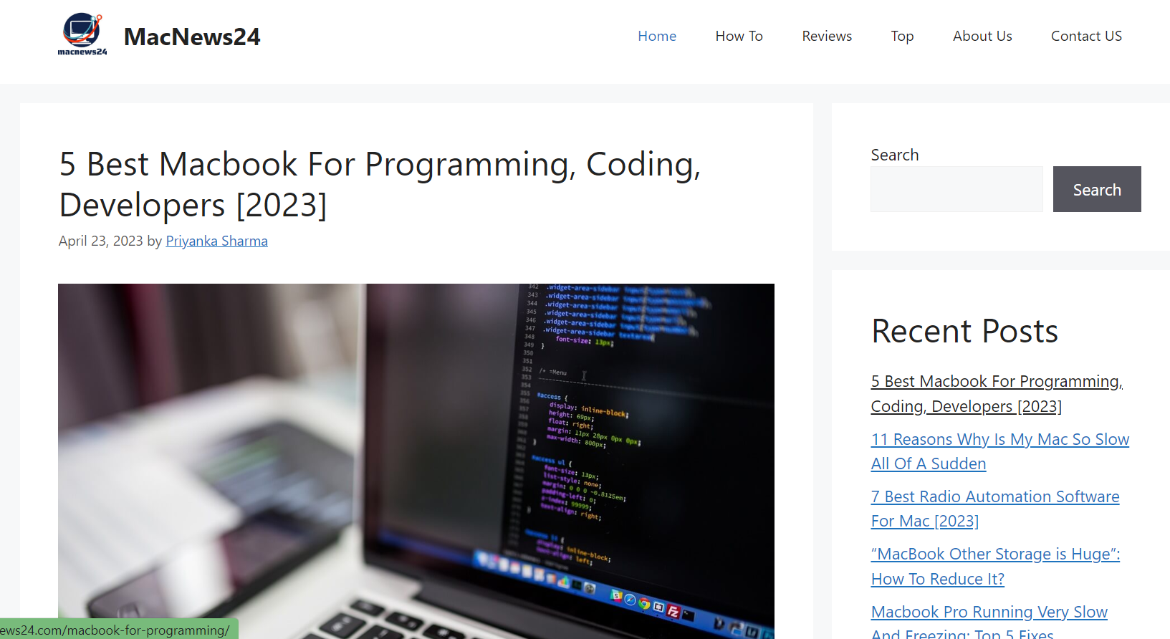Screen dimensions: 1170x639
Task: Open 11 Reasons Why Is My Mac So Slow
Action: pyautogui.click(x=999, y=451)
